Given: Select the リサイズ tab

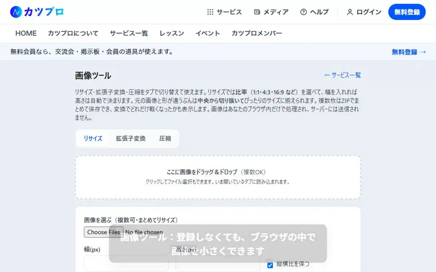Looking at the screenshot, I should [93, 139].
